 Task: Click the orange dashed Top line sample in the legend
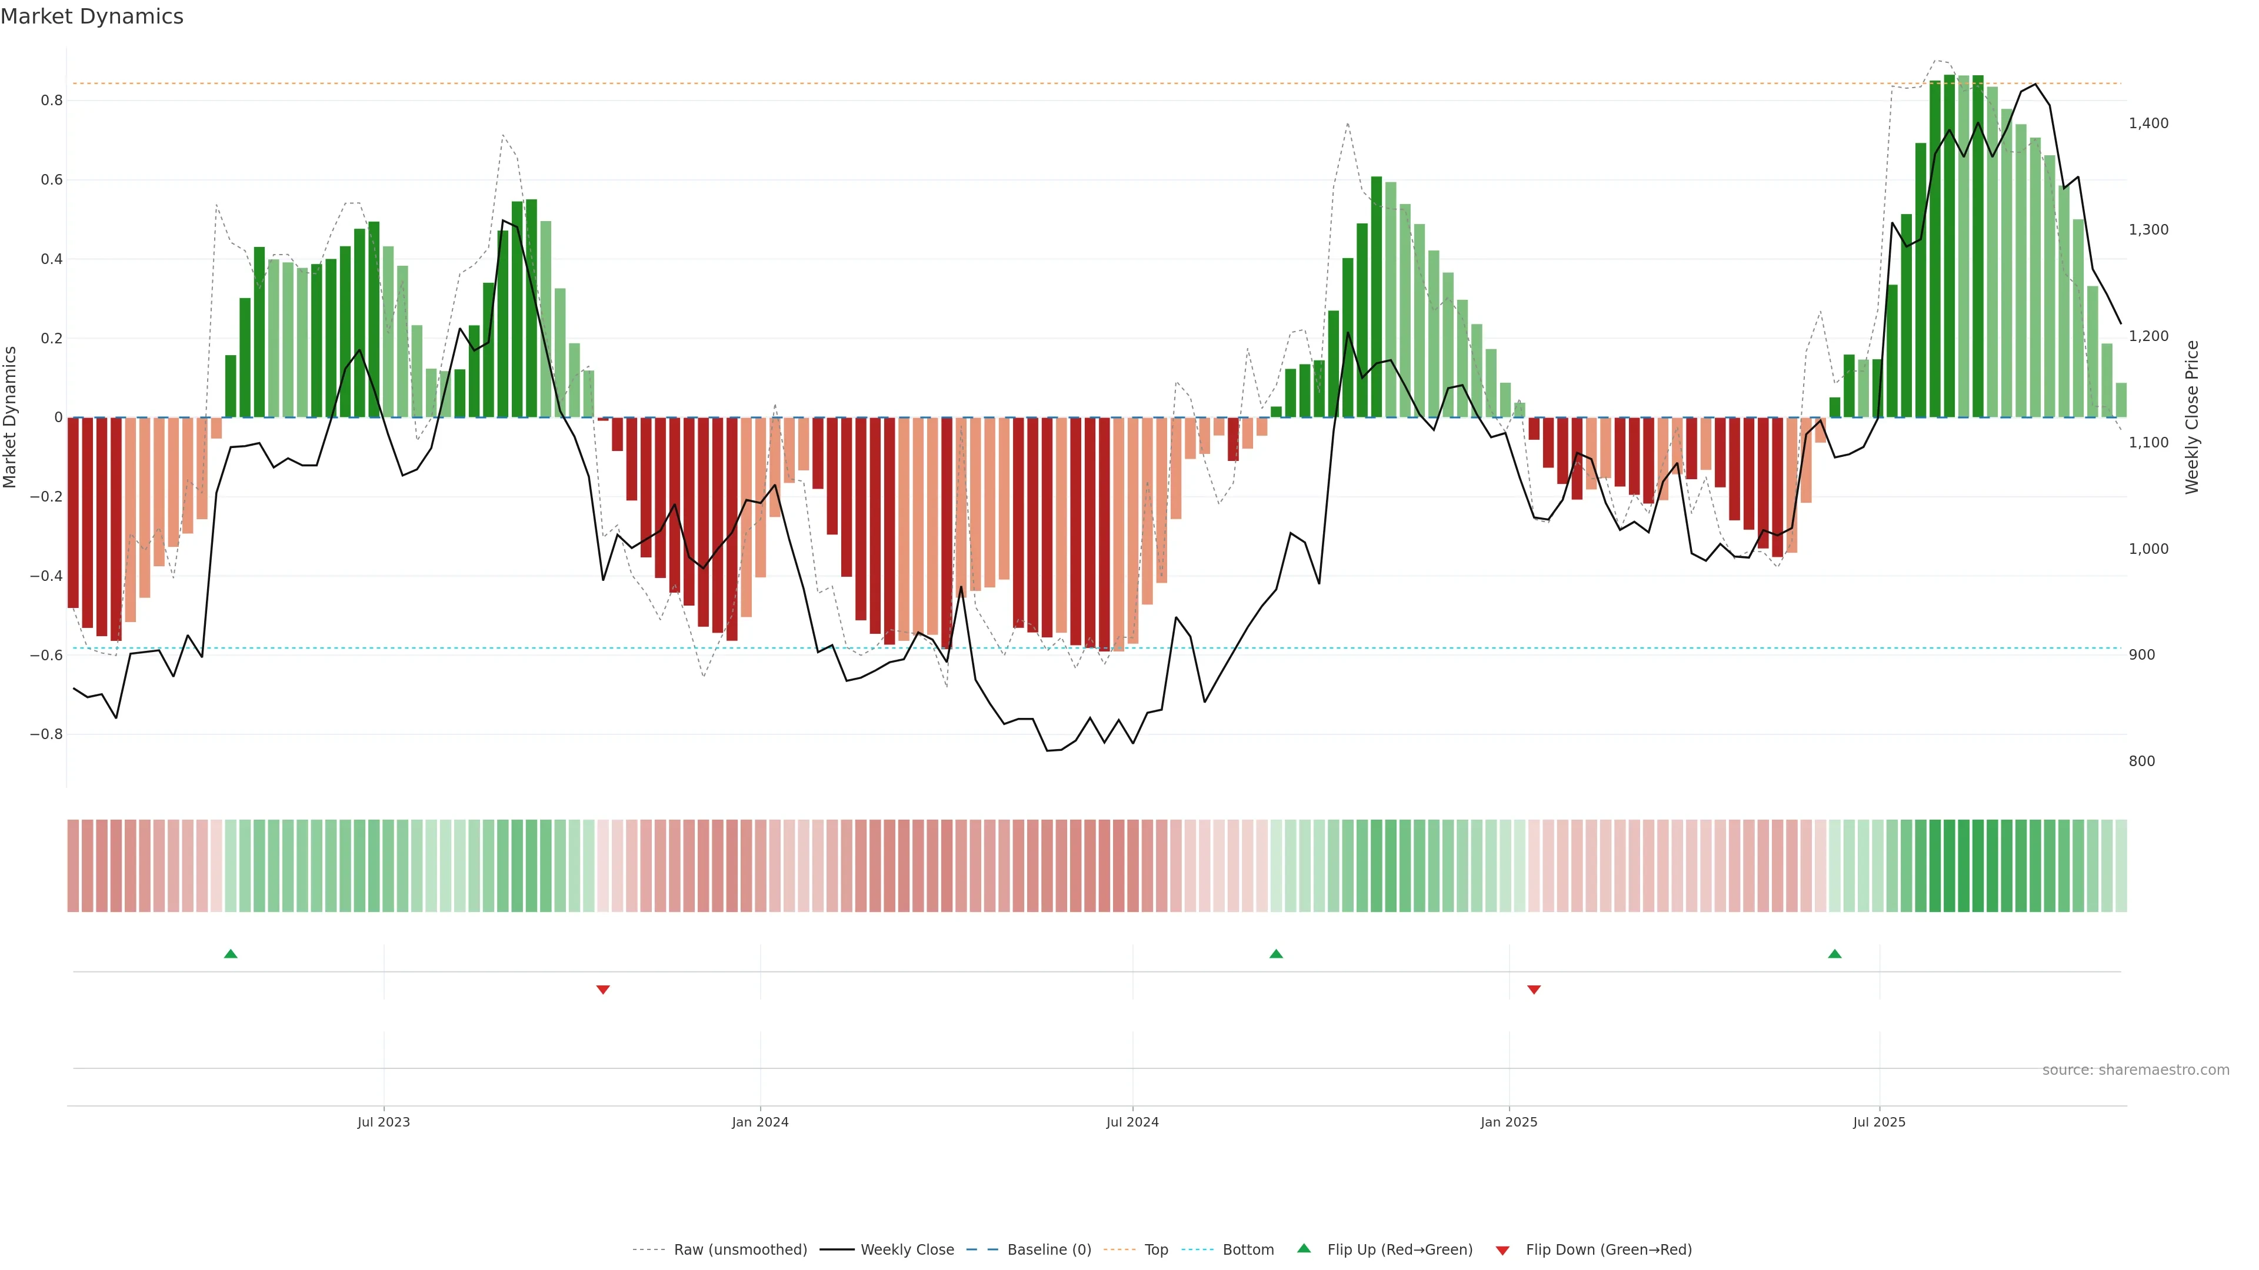pyautogui.click(x=1119, y=1250)
